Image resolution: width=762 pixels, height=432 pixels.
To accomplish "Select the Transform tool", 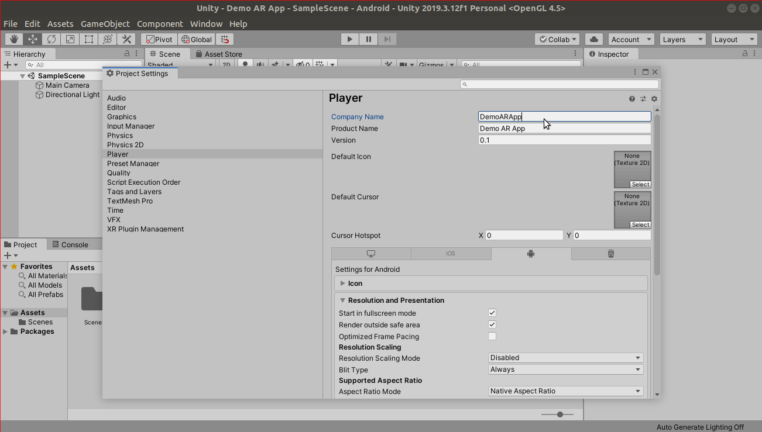I will pyautogui.click(x=108, y=39).
